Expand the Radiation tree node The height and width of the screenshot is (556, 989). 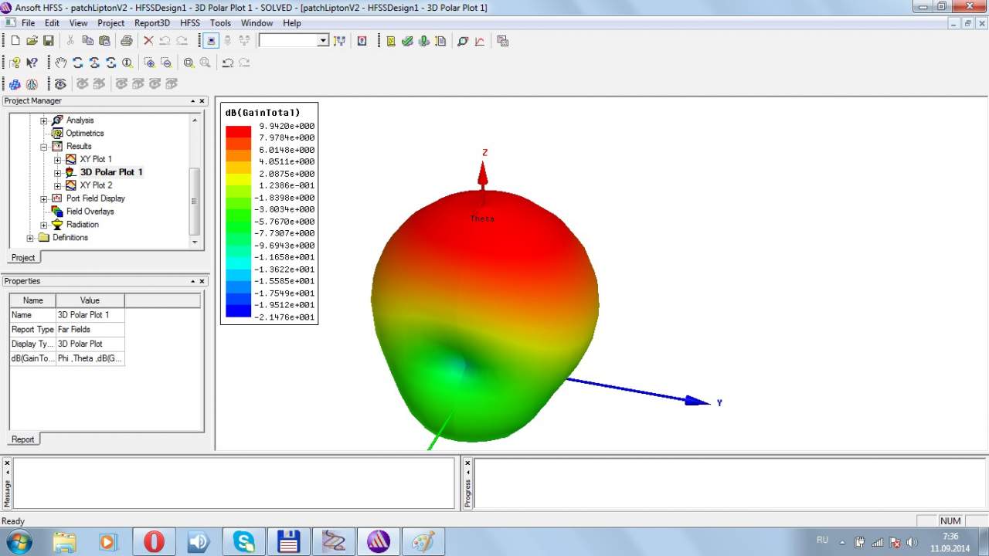pyautogui.click(x=44, y=225)
